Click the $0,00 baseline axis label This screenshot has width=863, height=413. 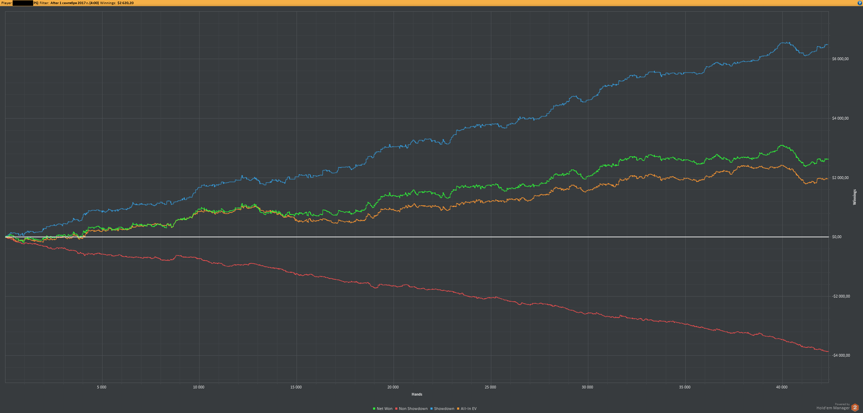pos(837,237)
